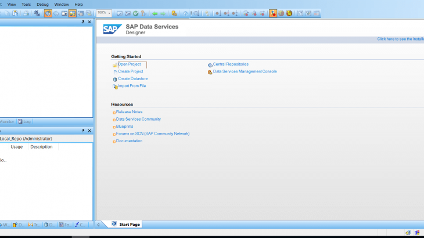Image resolution: width=424 pixels, height=238 pixels.
Task: Click the Import From File link
Action: pos(132,86)
